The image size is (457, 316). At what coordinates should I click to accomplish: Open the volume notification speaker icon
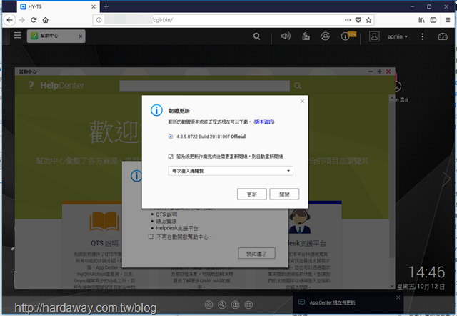(286, 36)
